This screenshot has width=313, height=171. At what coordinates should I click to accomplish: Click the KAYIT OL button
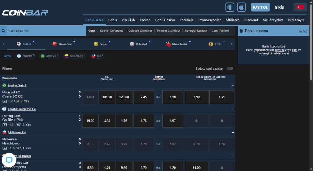[x=260, y=7]
